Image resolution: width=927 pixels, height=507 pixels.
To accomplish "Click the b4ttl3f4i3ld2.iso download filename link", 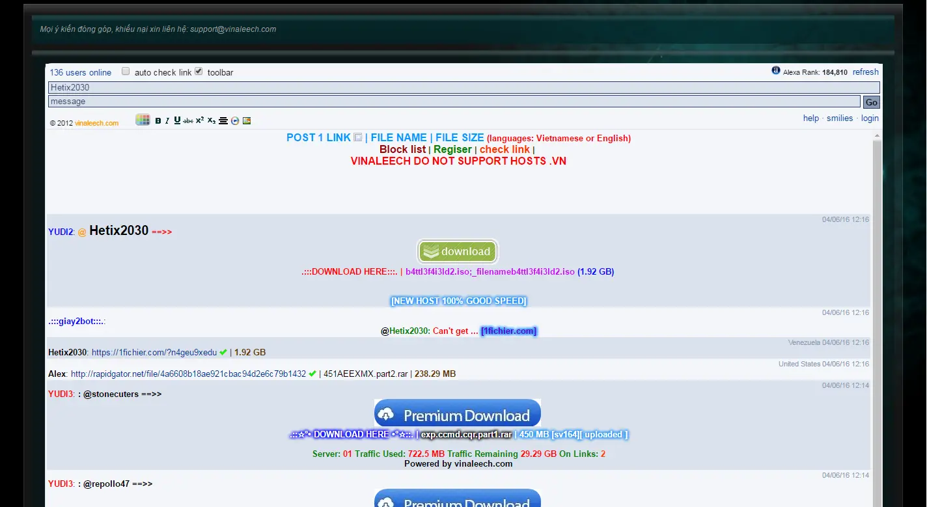I will click(490, 271).
